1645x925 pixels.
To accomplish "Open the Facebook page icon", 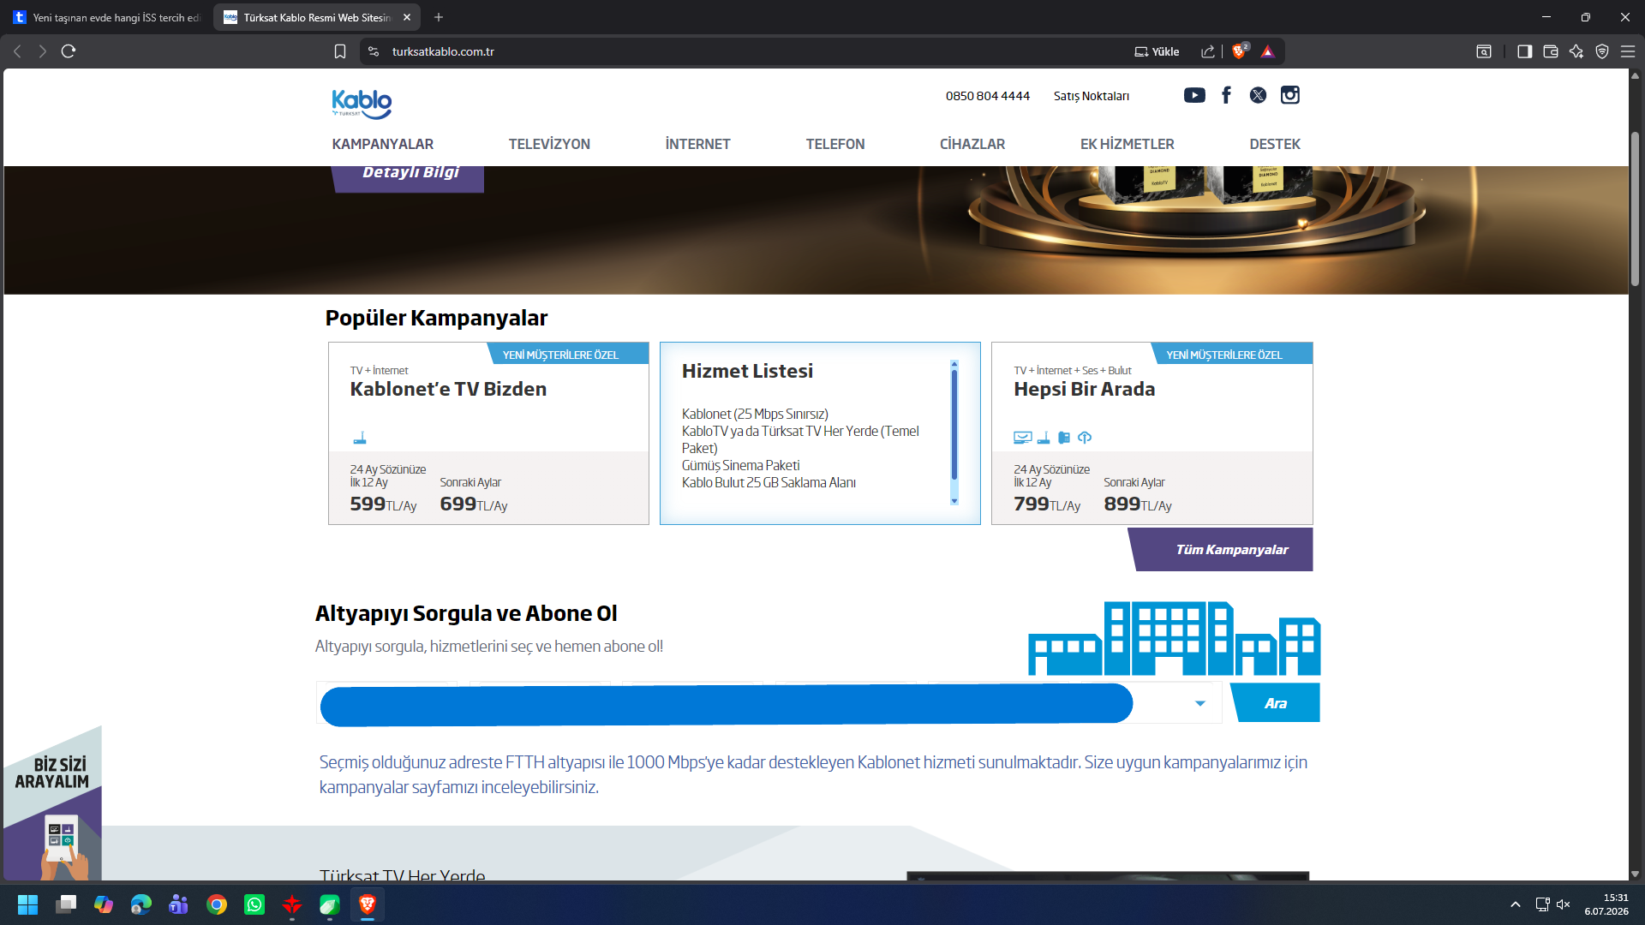I will click(1226, 95).
